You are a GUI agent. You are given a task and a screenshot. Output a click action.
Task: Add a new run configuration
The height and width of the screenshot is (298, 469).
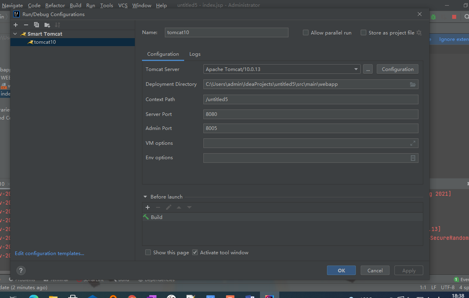[x=16, y=25]
